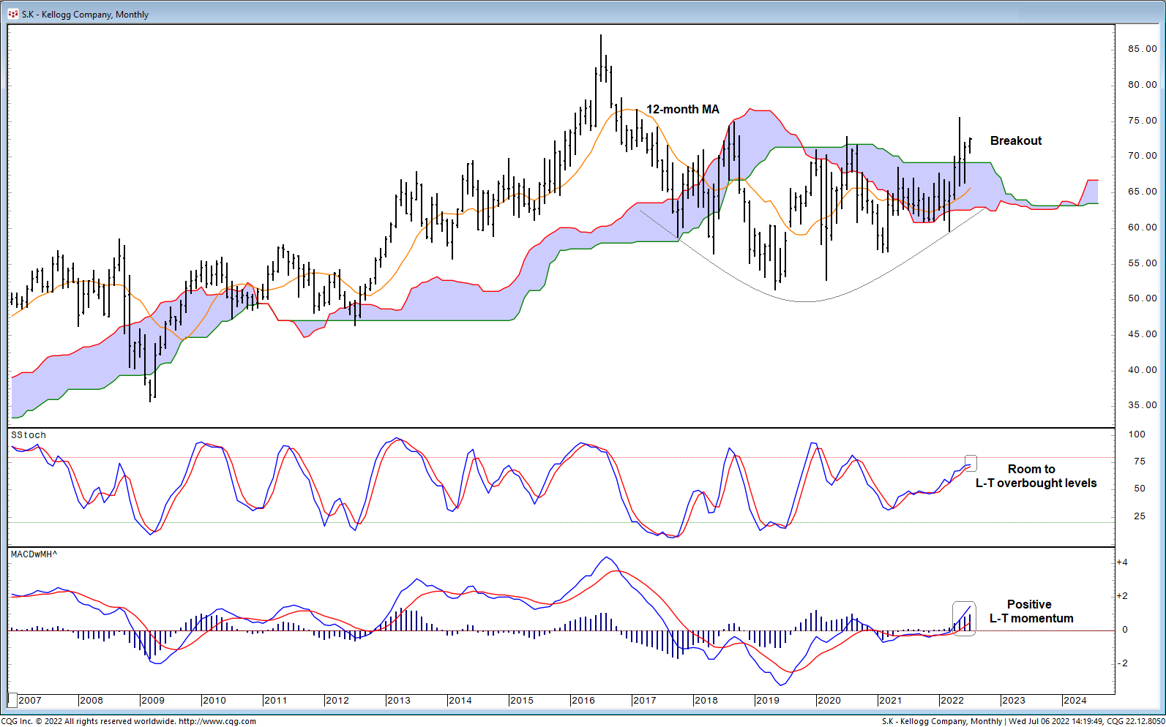
Task: Click the 2008 year label on time axis
Action: point(91,701)
